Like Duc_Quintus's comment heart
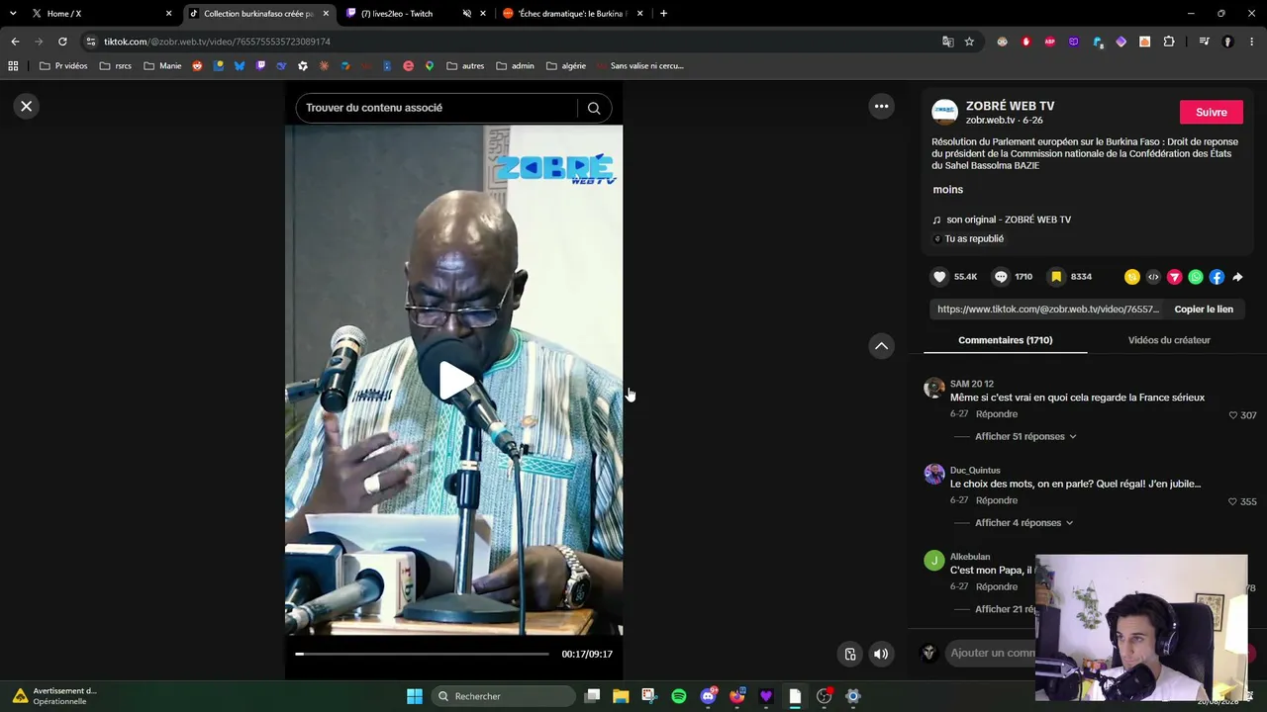Screen dimensions: 1267x712 (1233, 501)
